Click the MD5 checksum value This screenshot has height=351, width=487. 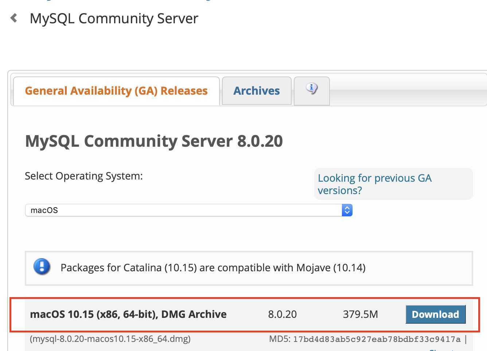[377, 339]
